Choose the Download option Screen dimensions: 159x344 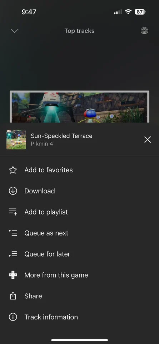tap(40, 191)
